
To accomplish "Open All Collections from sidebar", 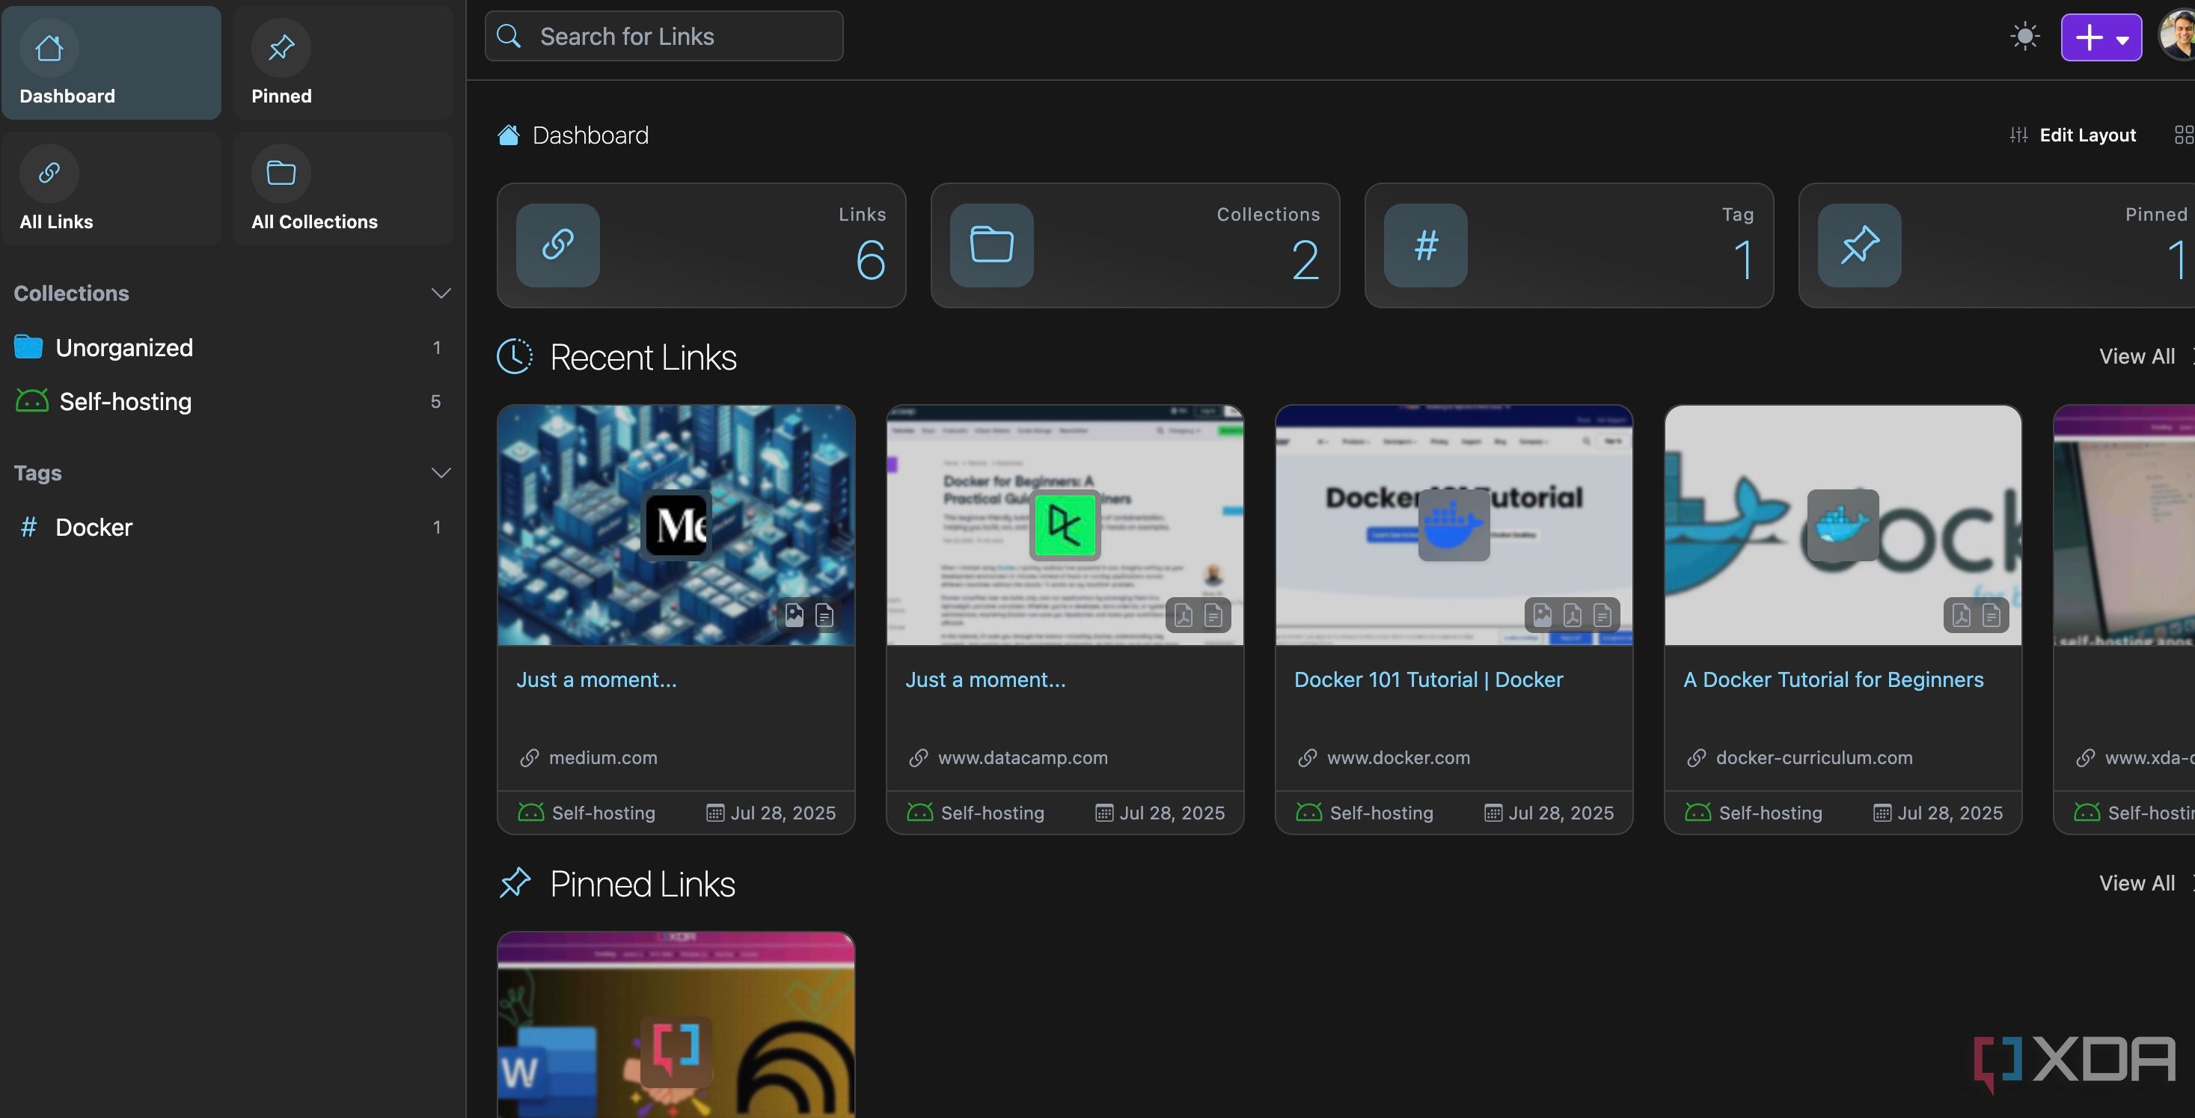I will point(343,189).
